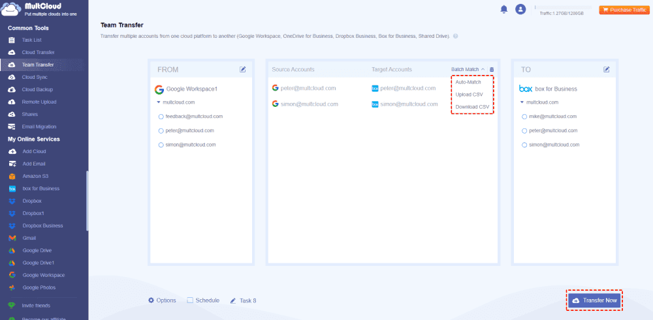
Task: Open the notifications bell icon
Action: (x=504, y=9)
